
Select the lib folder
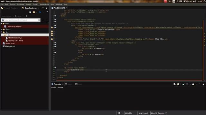pyautogui.click(x=25, y=35)
